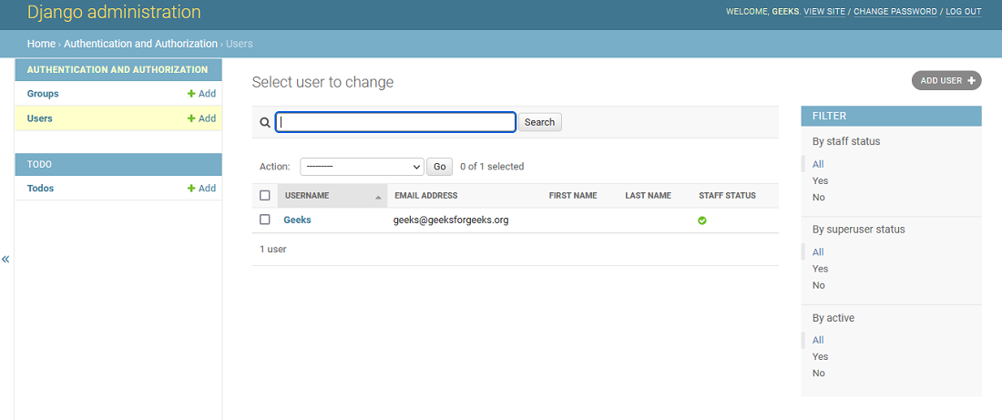Open the Todos link in sidebar

pos(40,188)
